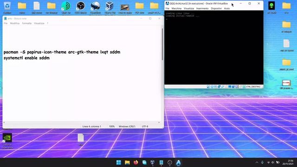Switch to Notepad via its taskbar icon
Viewport: 297px width, 167px height.
(x=161, y=162)
